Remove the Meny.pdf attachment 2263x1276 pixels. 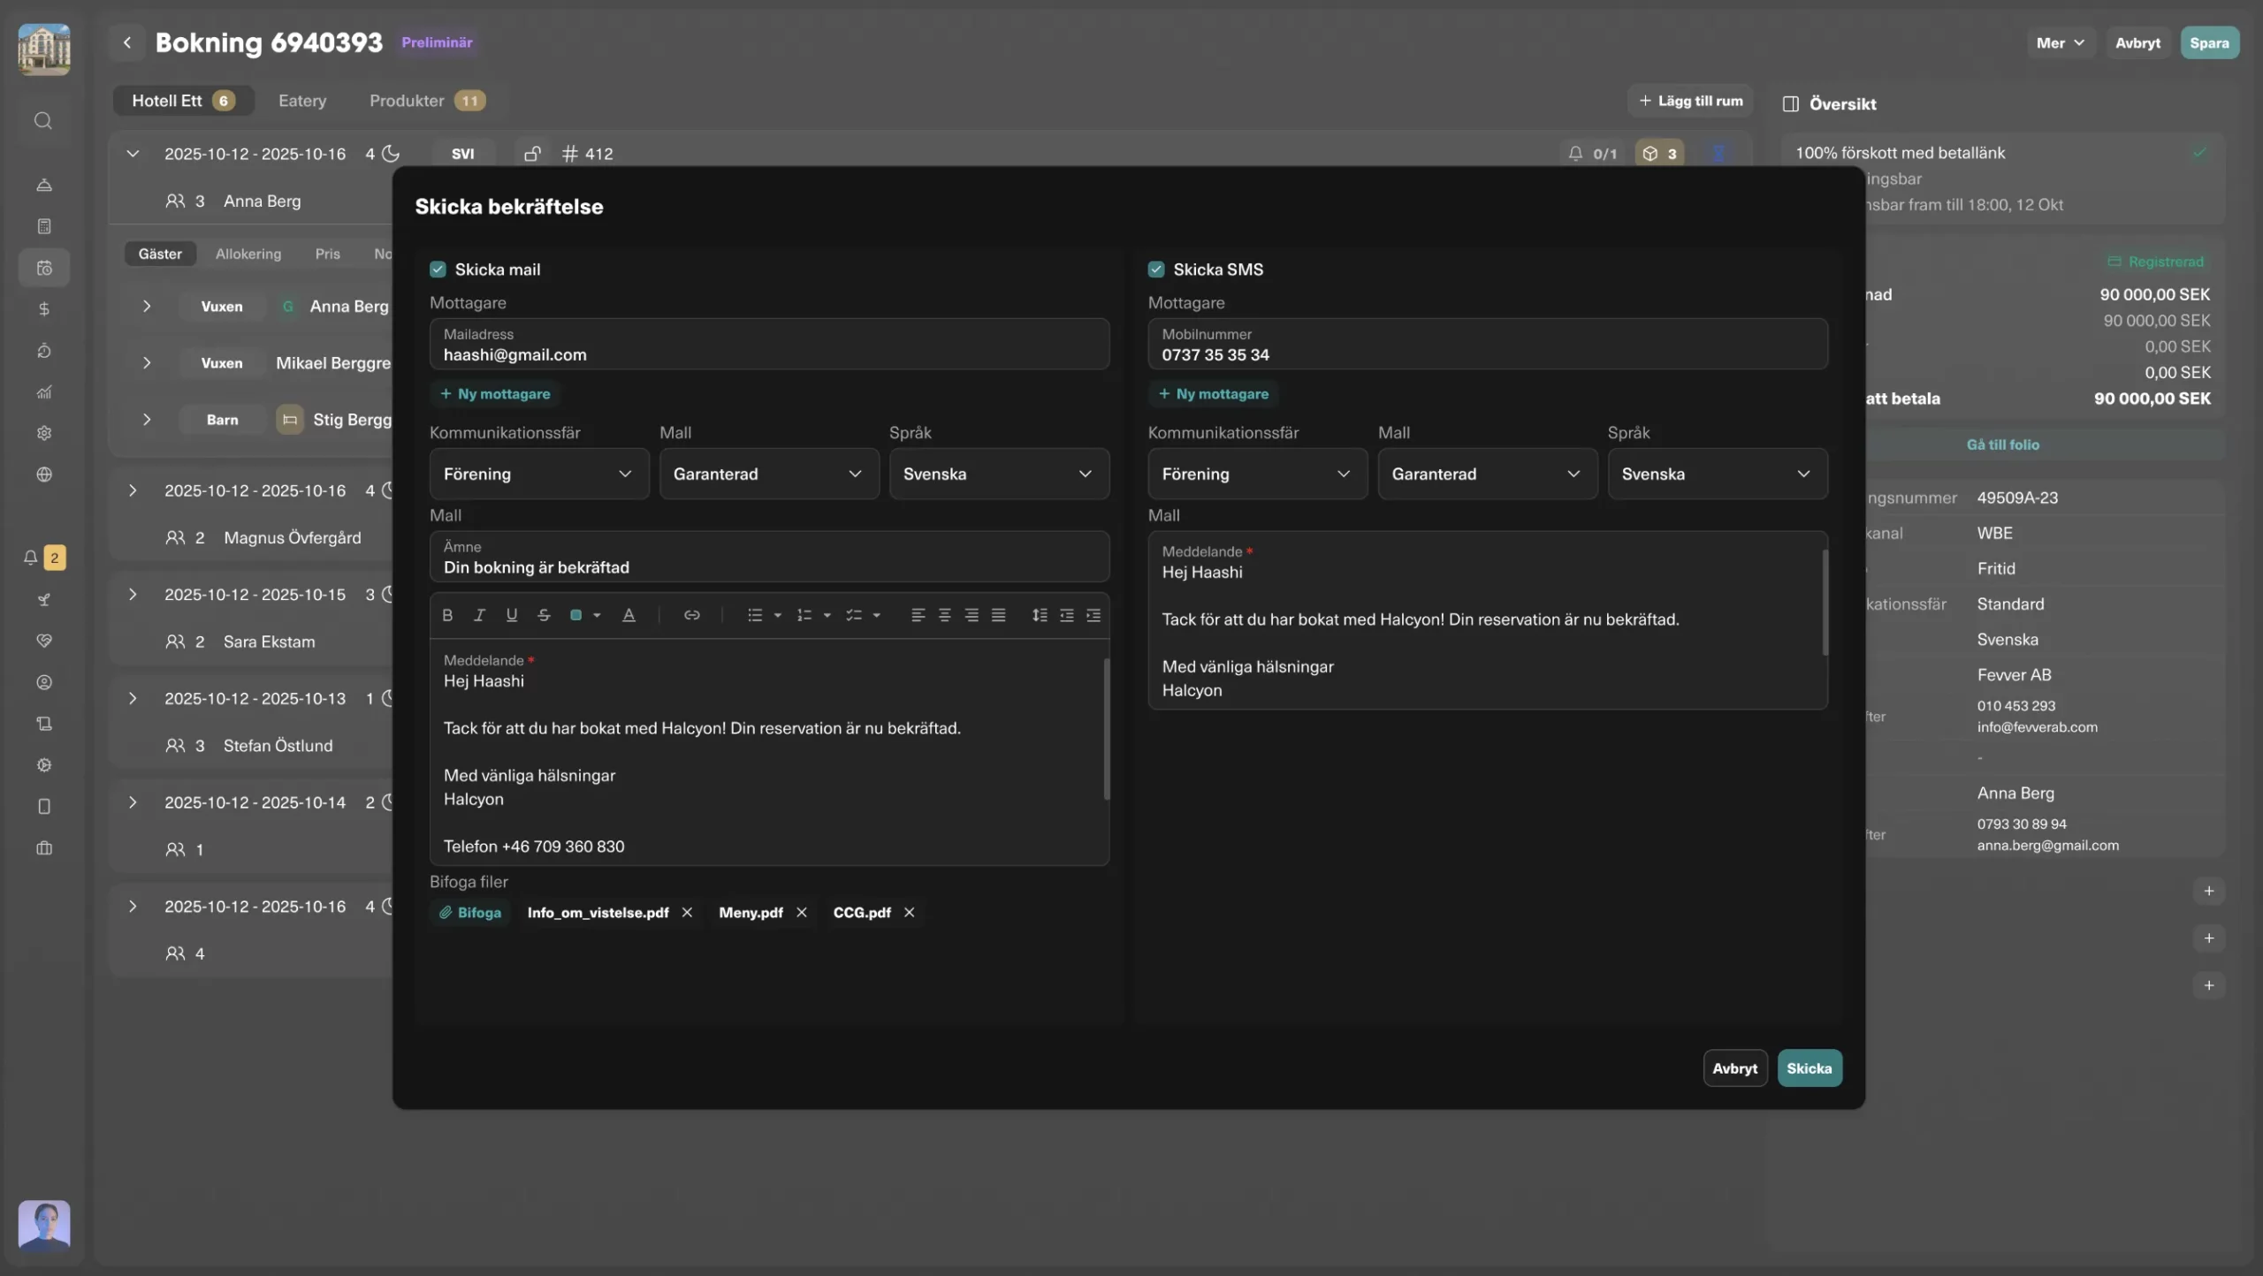click(x=801, y=912)
